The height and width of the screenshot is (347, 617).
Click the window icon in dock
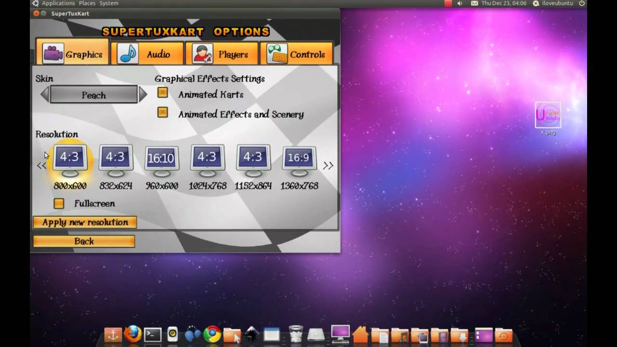tap(271, 334)
